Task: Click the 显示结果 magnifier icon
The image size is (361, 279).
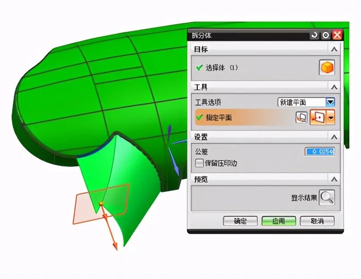Action: pos(328,196)
